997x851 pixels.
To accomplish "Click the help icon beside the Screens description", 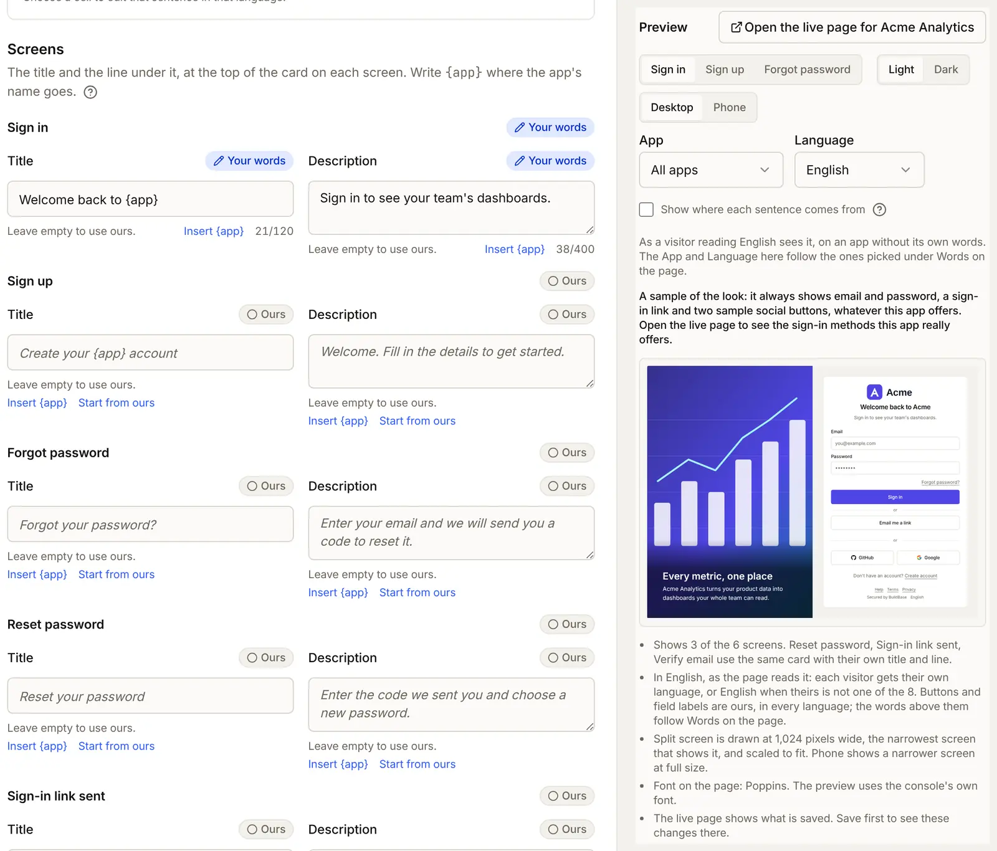I will pos(90,92).
